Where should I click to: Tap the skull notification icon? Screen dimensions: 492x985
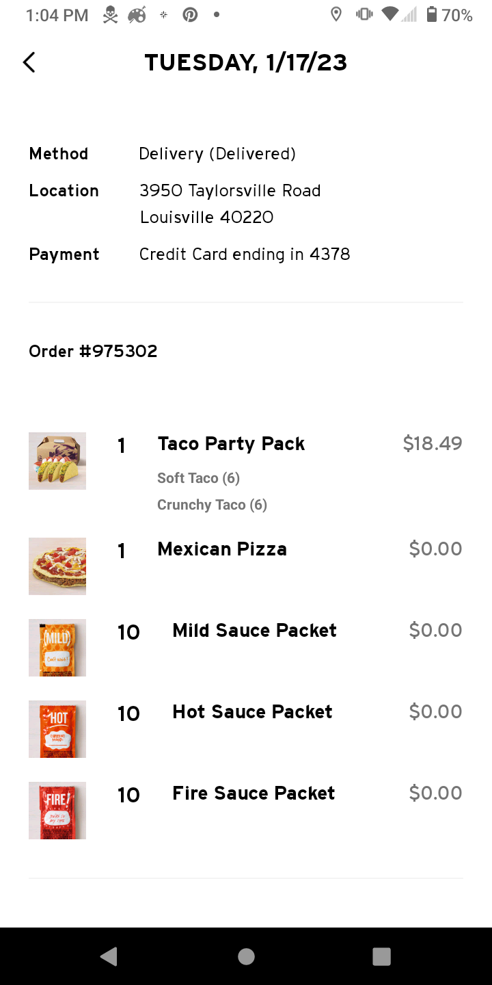pos(110,14)
